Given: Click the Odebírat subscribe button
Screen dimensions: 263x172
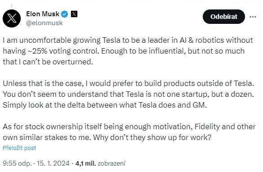Looking at the screenshot, I should [x=224, y=17].
